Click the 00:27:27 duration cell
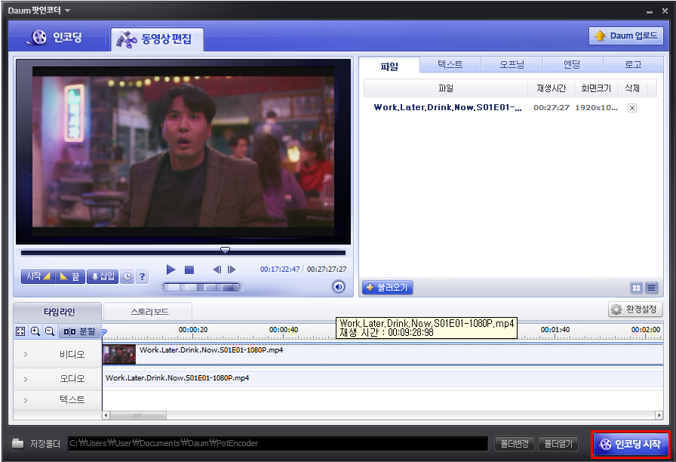The image size is (676, 462). pyautogui.click(x=552, y=107)
